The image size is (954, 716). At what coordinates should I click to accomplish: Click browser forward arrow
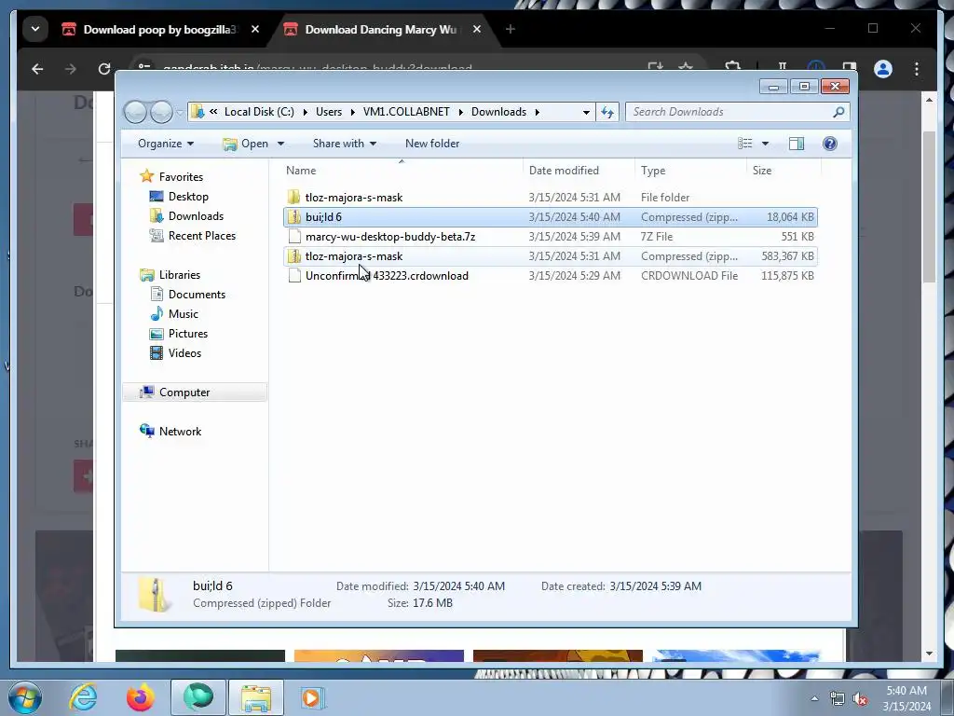71,69
